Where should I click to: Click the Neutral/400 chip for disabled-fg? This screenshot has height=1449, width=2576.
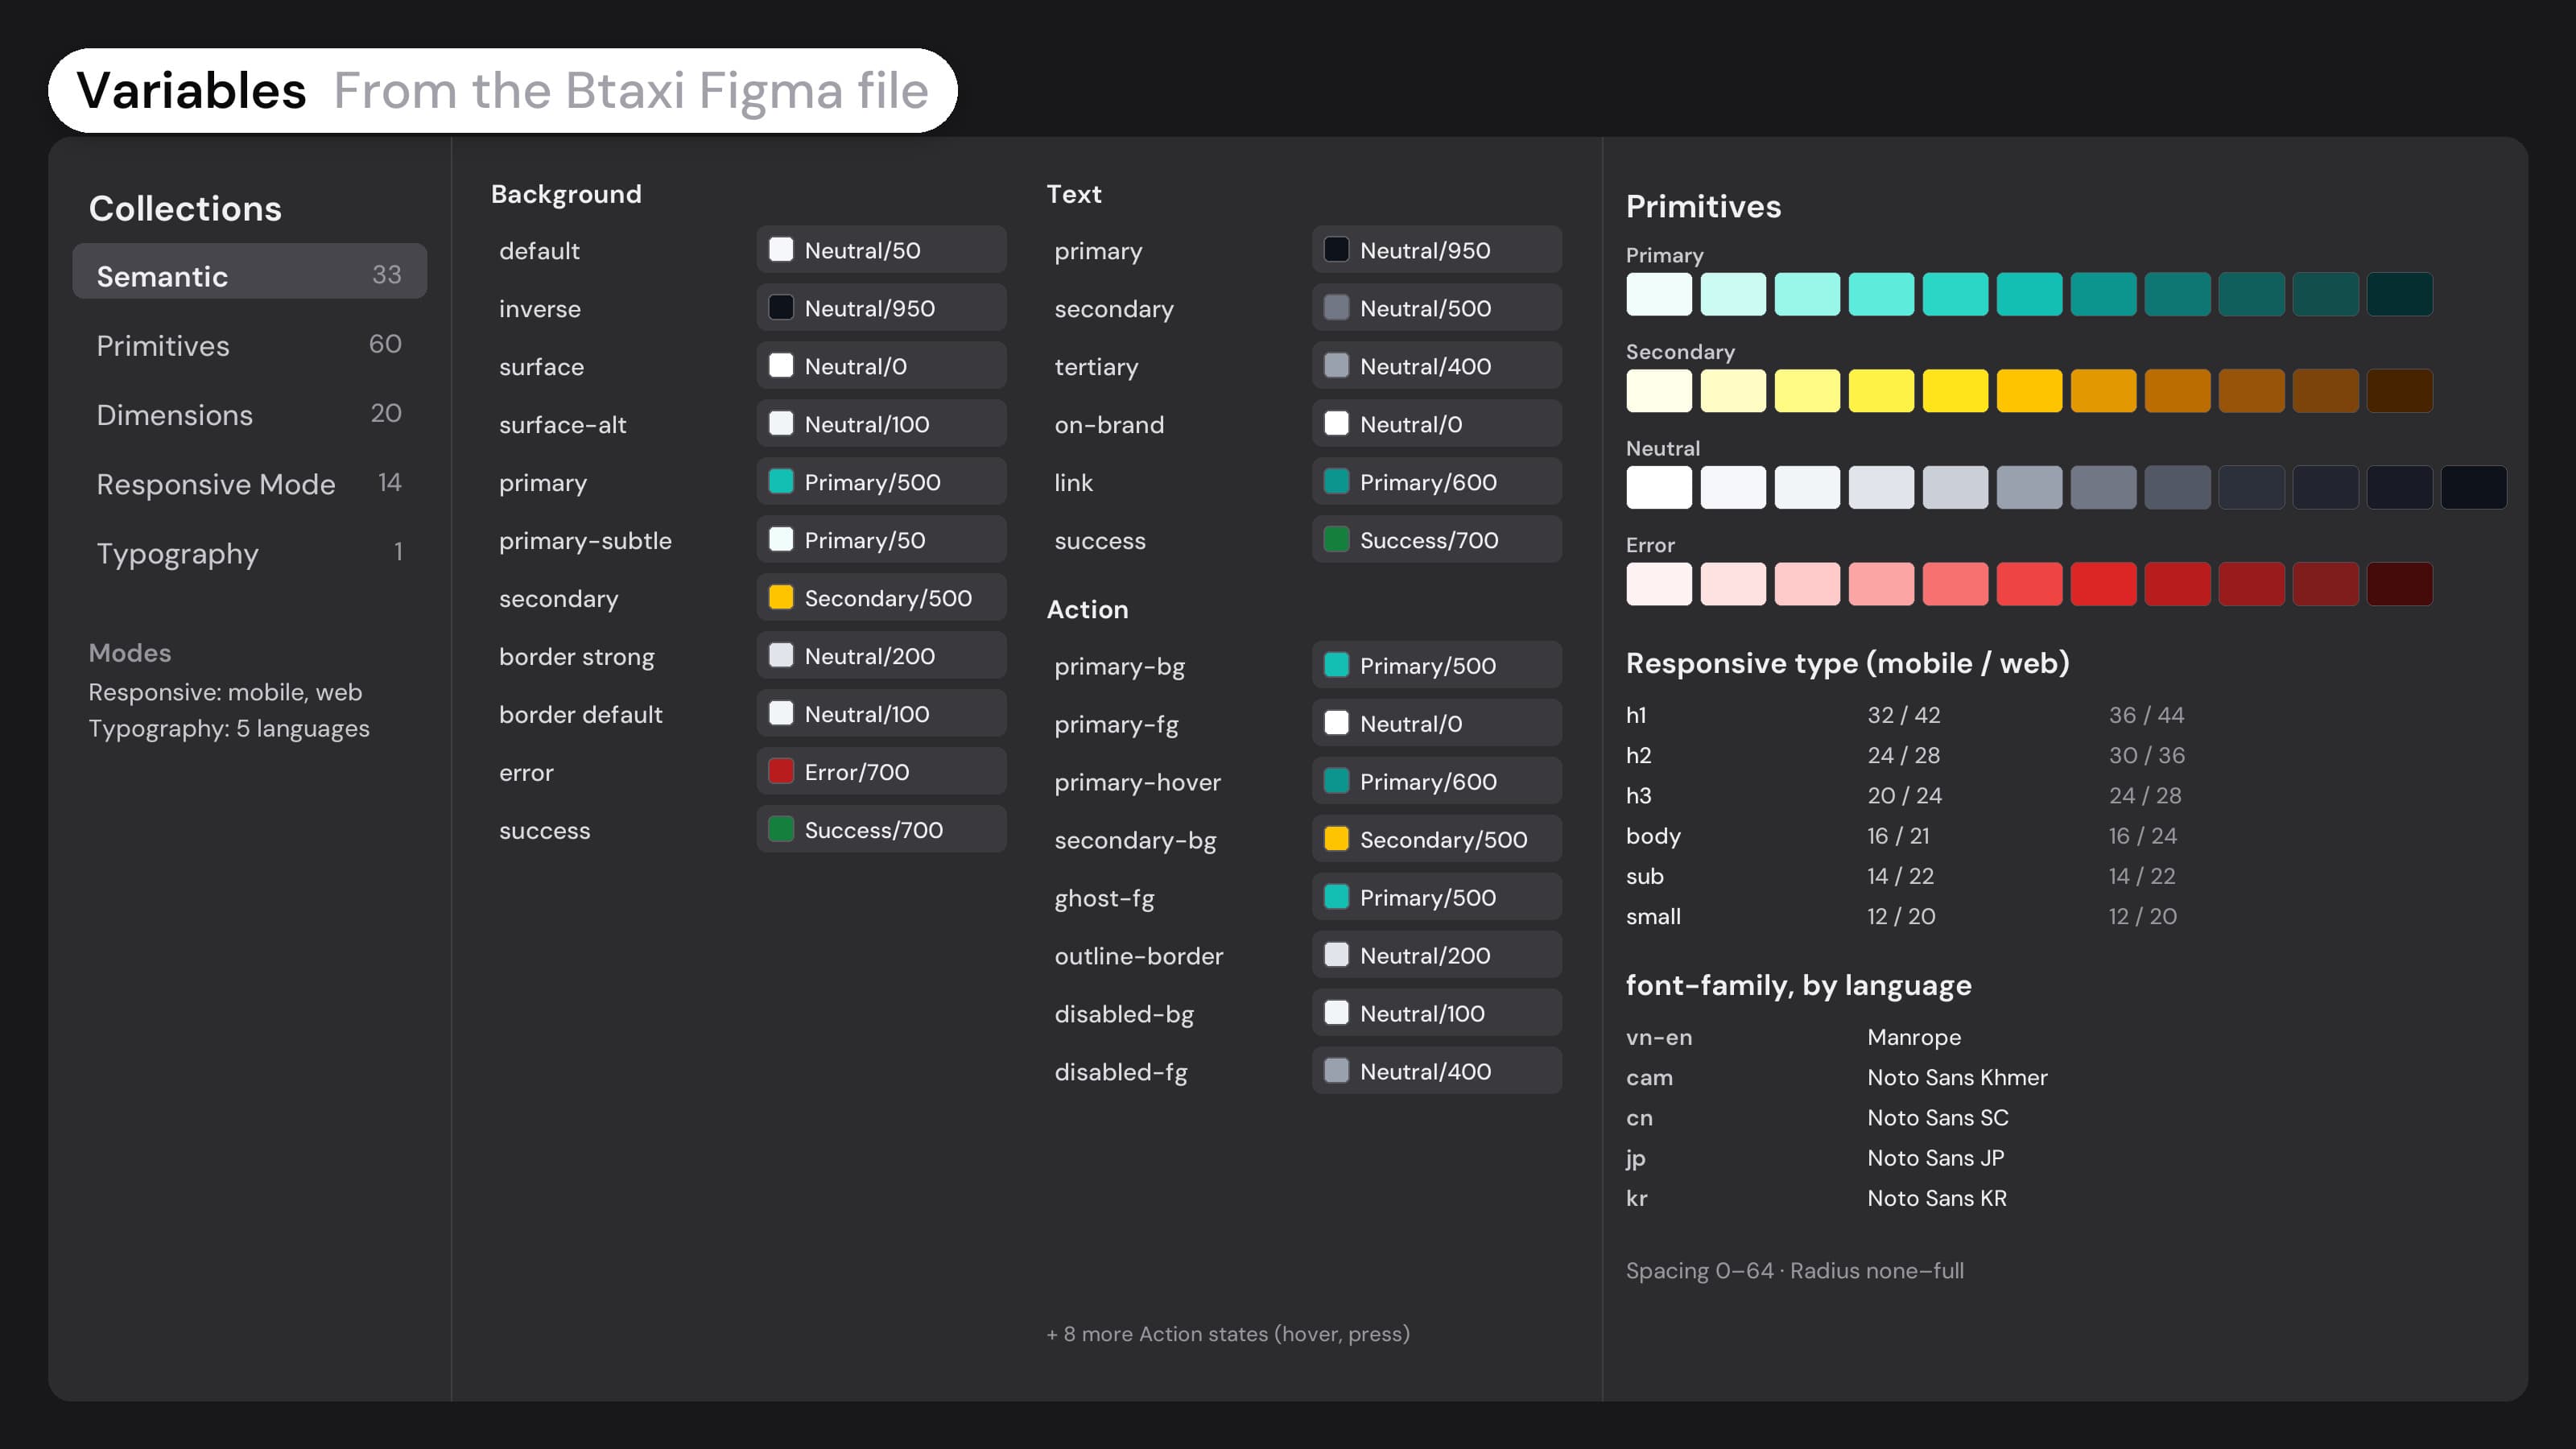coord(1437,1071)
